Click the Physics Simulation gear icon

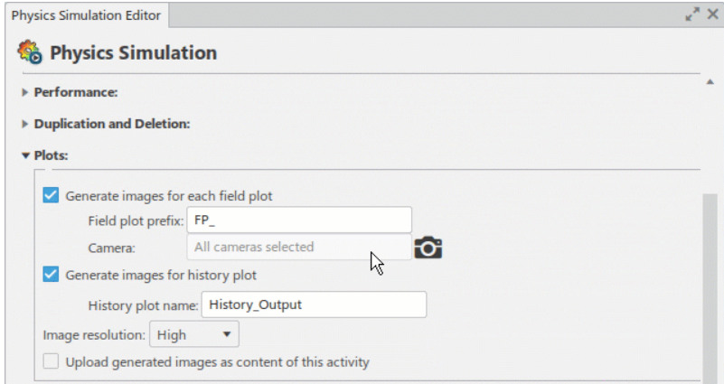[30, 53]
